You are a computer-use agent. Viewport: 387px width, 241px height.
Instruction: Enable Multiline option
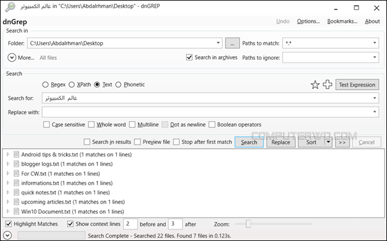click(x=132, y=124)
